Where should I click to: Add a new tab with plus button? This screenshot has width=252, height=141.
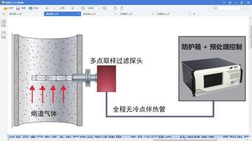pos(194,14)
